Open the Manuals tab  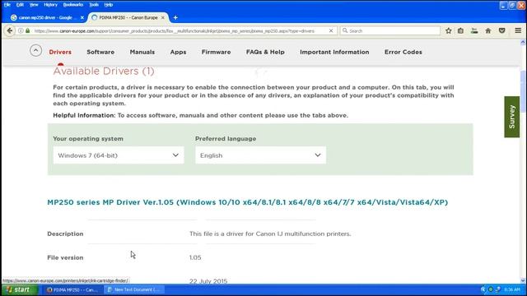[142, 52]
